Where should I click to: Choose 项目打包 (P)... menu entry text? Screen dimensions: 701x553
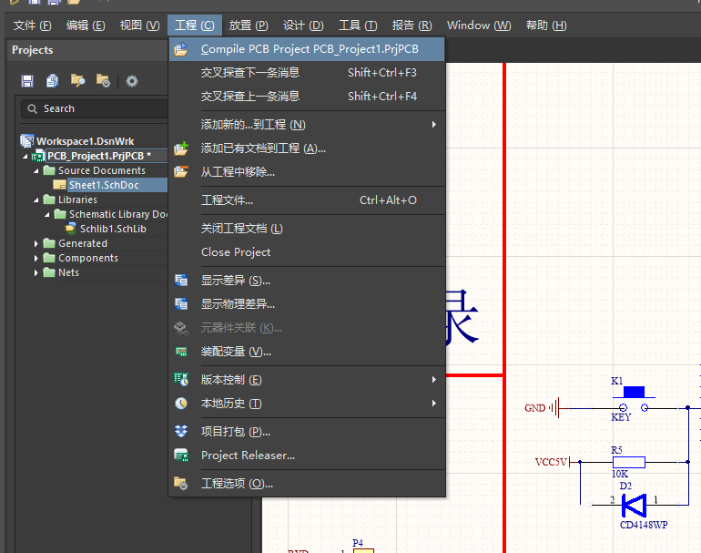(236, 431)
